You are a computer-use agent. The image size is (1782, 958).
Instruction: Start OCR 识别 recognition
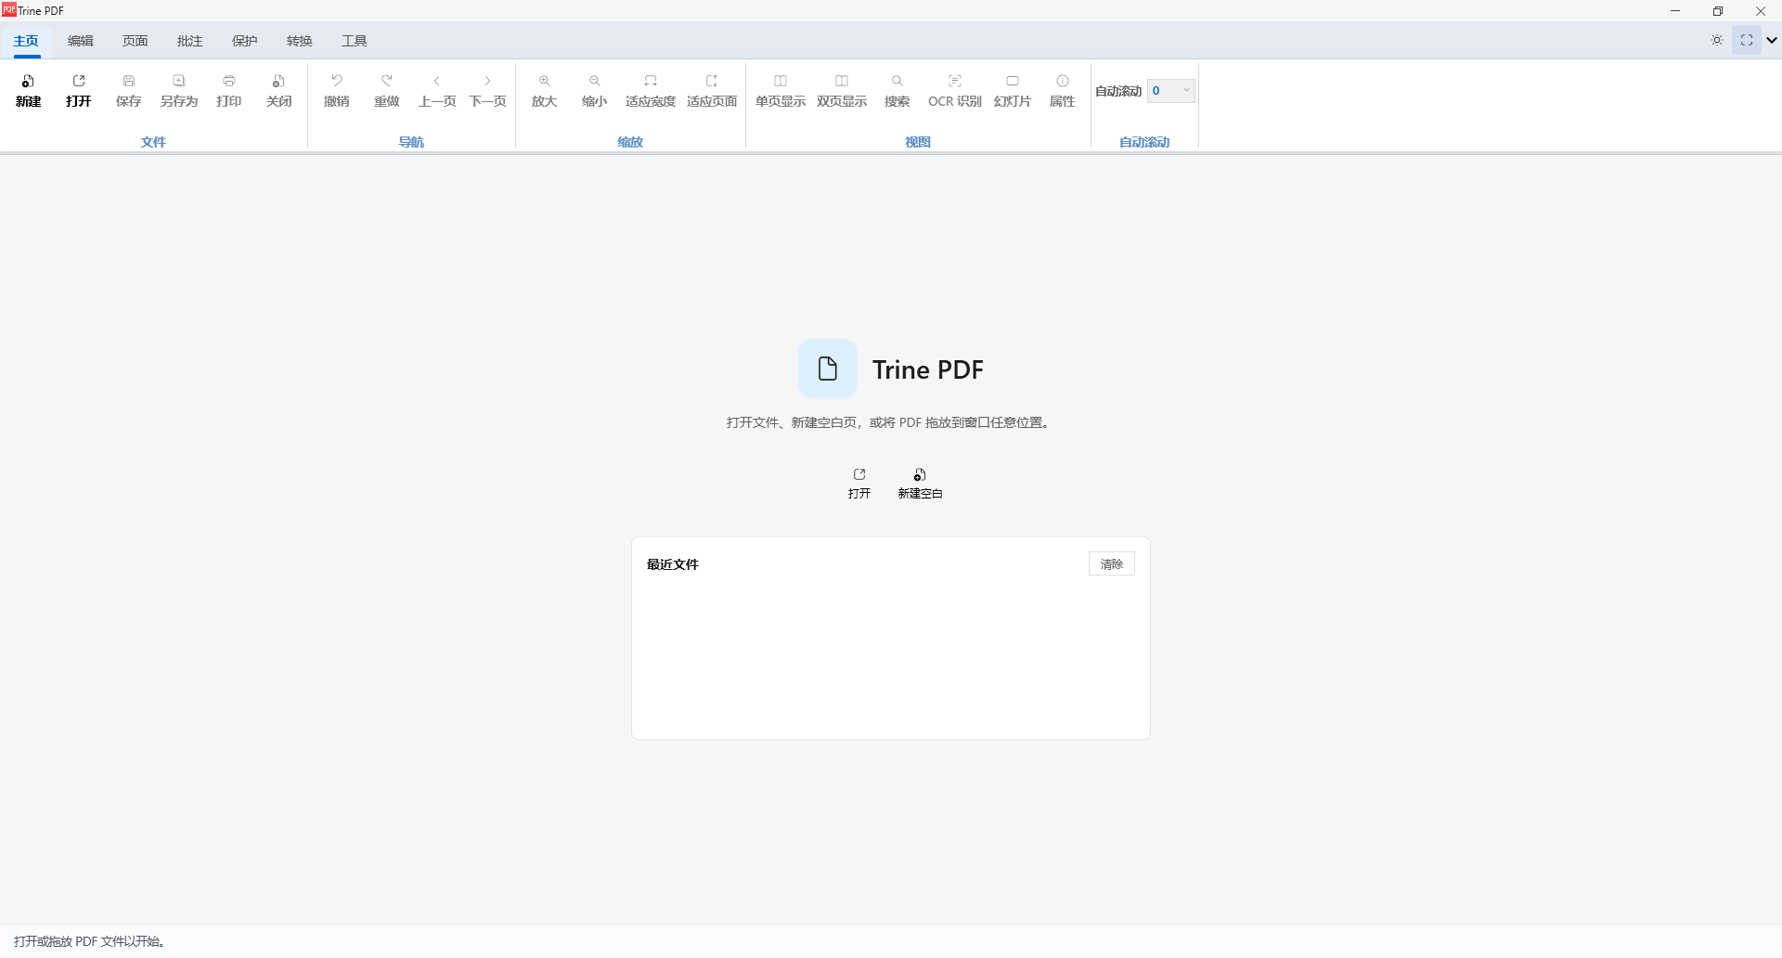(955, 91)
